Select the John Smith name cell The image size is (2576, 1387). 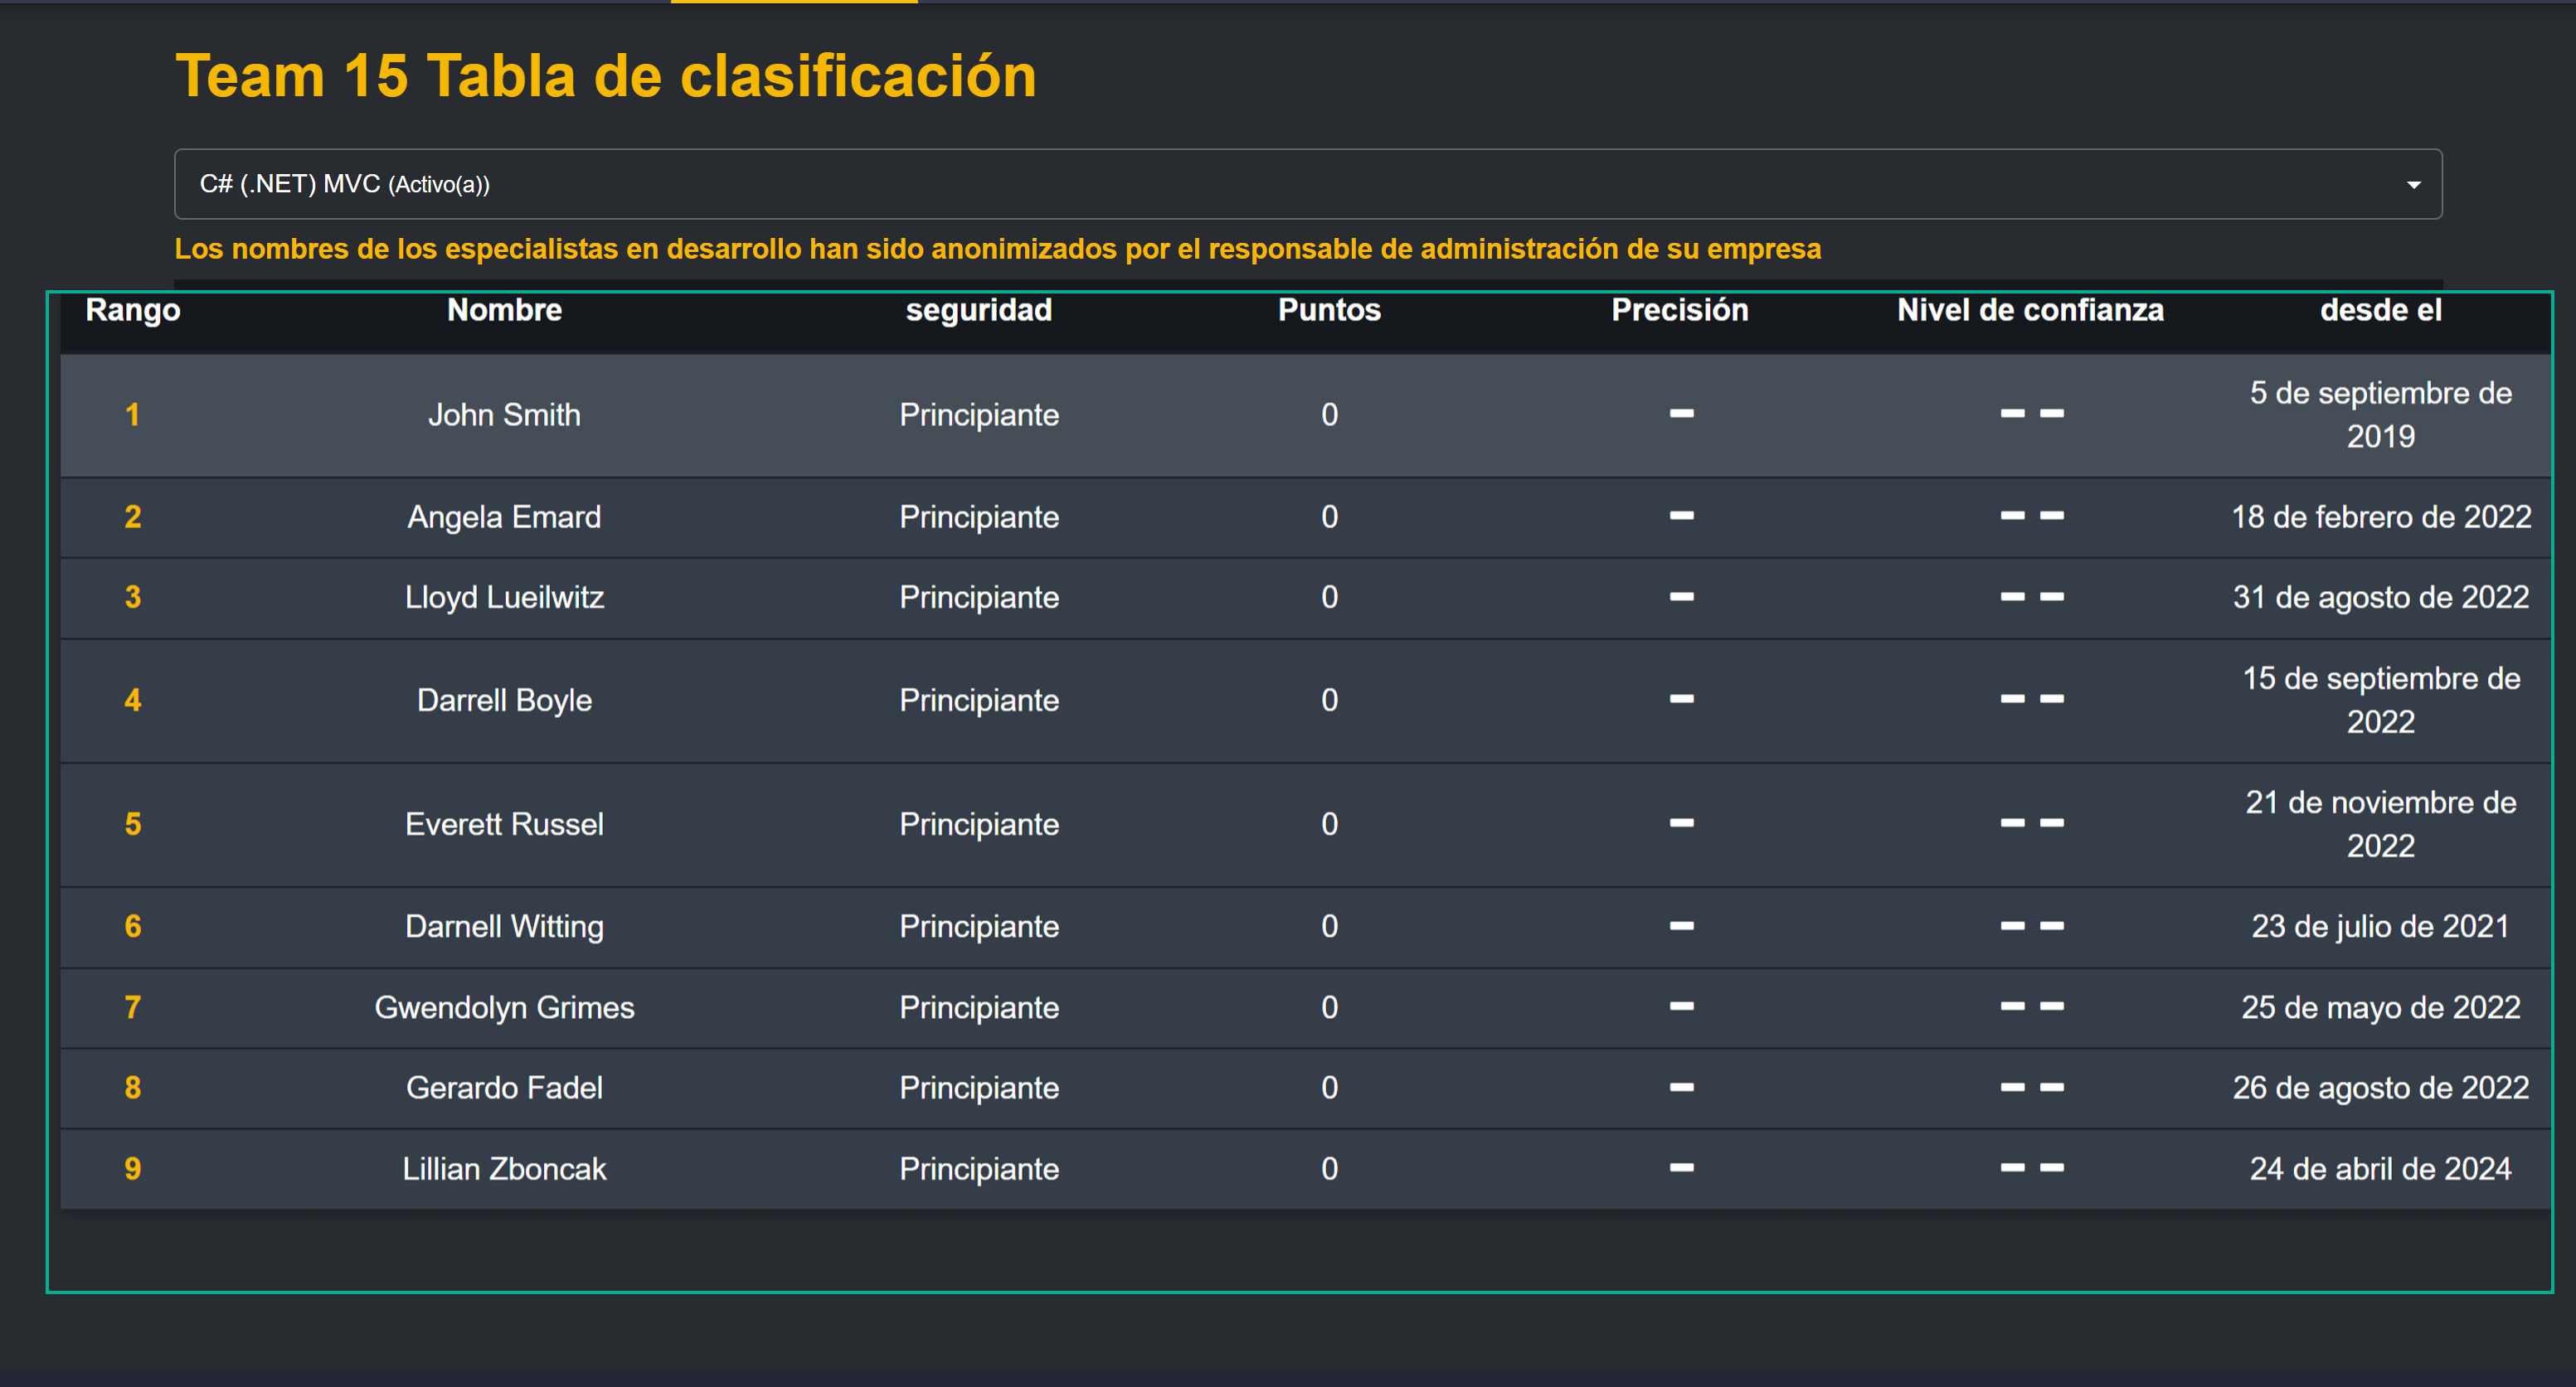[504, 415]
